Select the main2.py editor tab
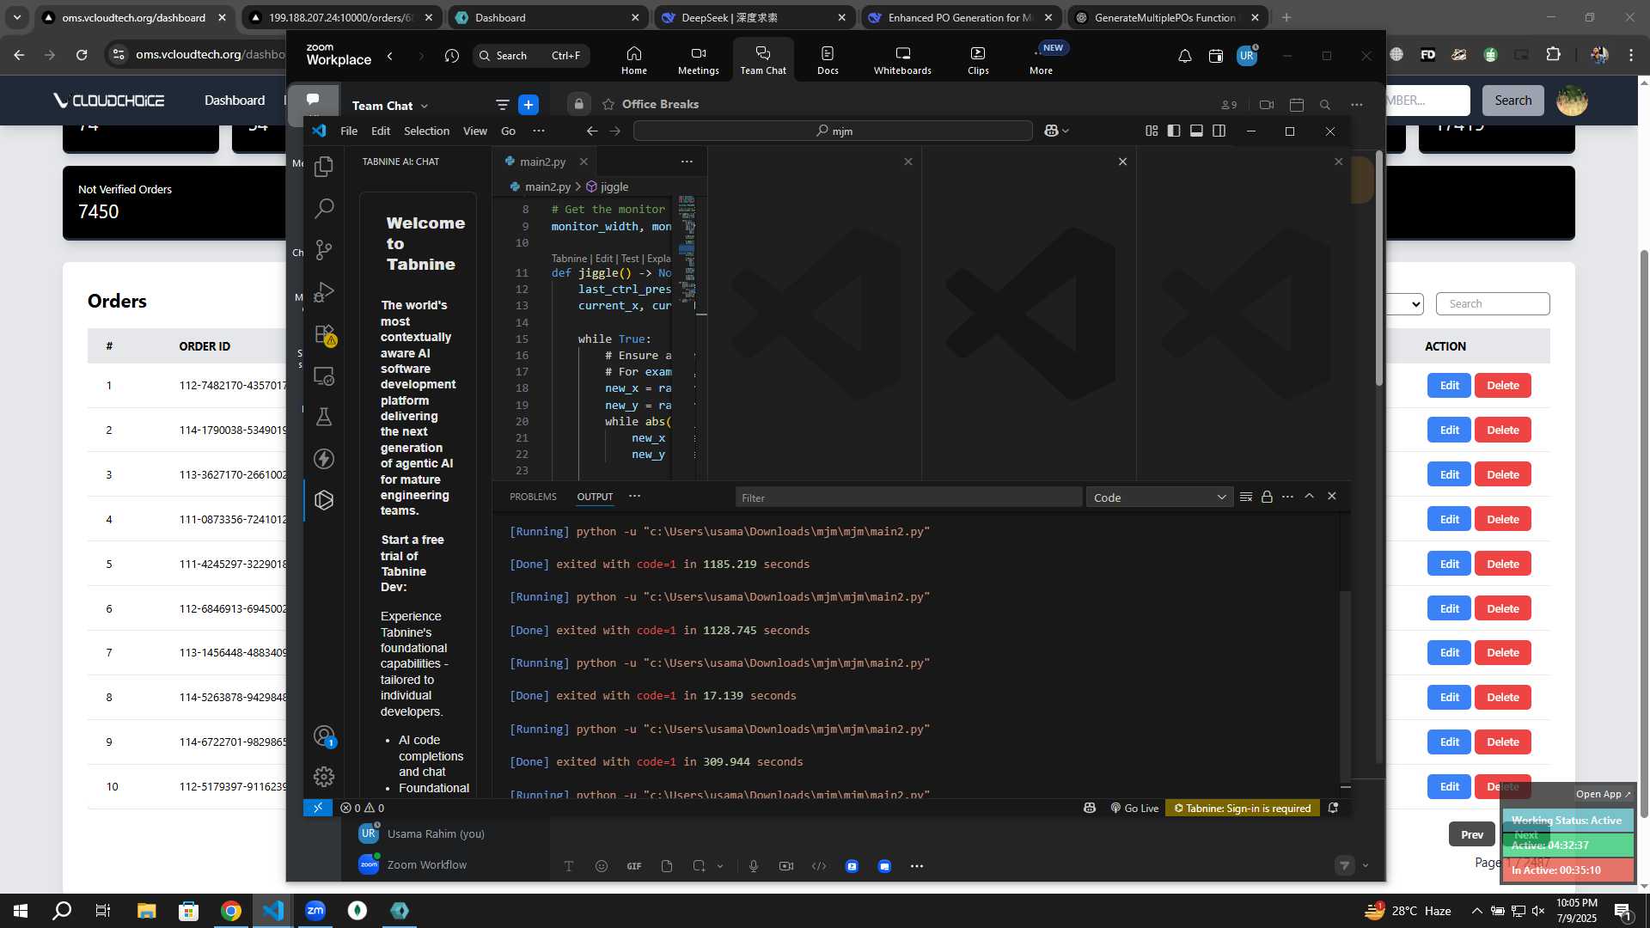 (x=542, y=162)
